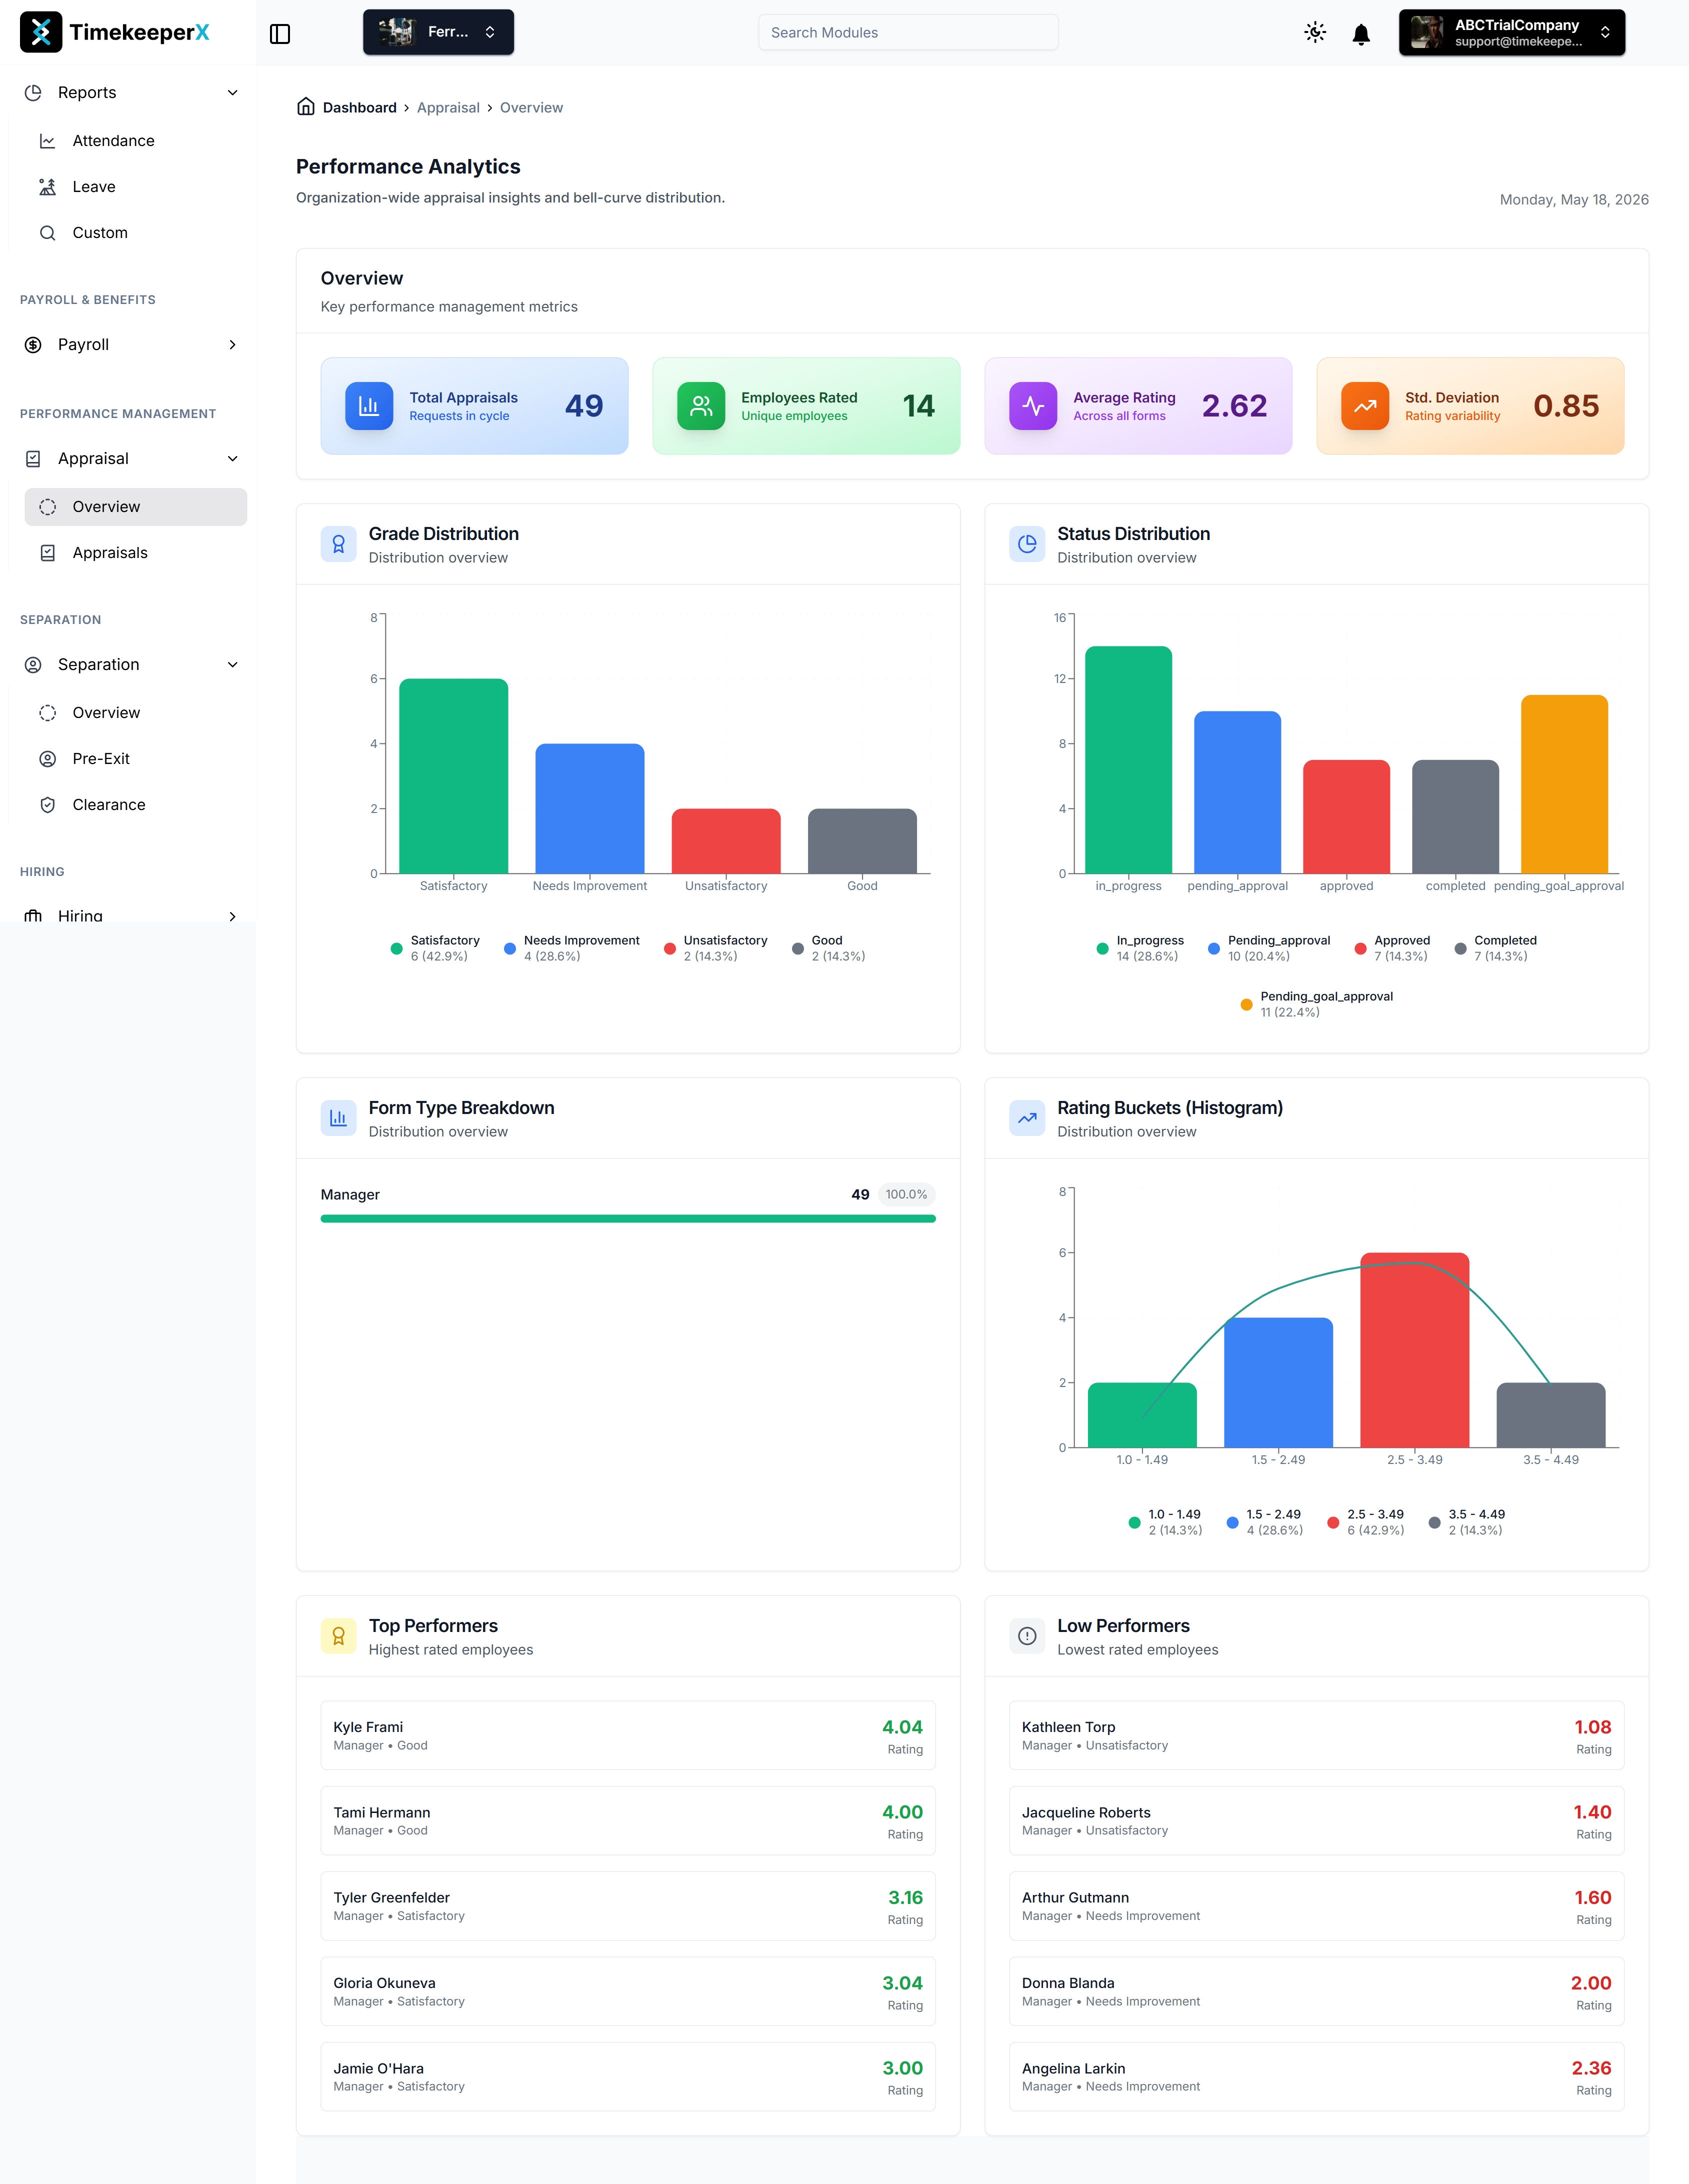Click the Payroll dollar icon

(x=33, y=345)
